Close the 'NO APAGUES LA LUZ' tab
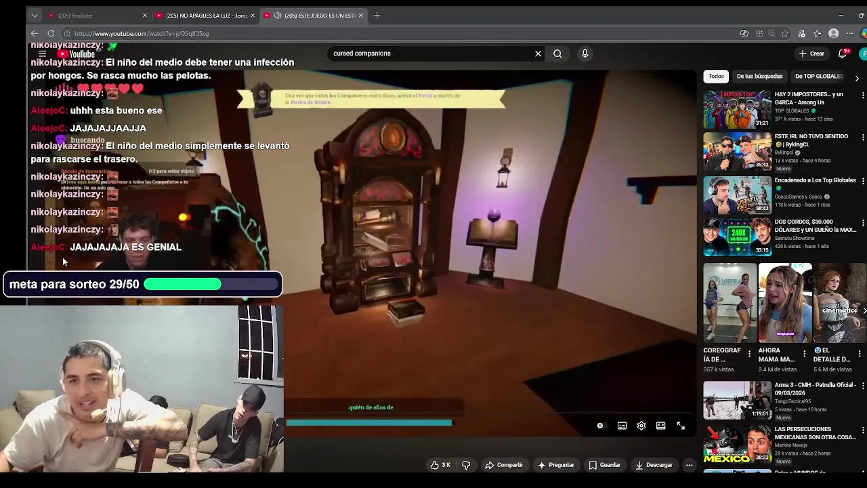The height and width of the screenshot is (488, 867). (253, 15)
